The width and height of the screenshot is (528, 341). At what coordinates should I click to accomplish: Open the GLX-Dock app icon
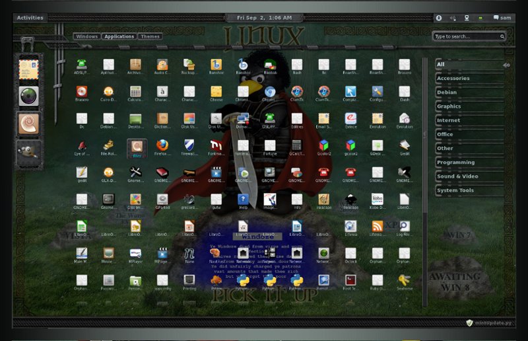pyautogui.click(x=108, y=172)
